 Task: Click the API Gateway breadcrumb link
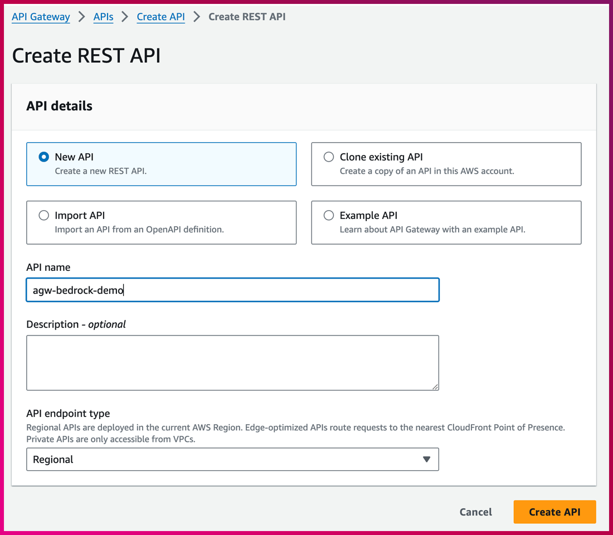[x=41, y=17]
